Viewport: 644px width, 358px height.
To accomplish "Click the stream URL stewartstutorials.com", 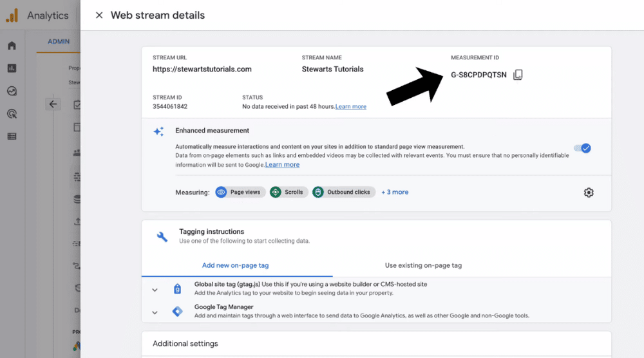I will [202, 69].
